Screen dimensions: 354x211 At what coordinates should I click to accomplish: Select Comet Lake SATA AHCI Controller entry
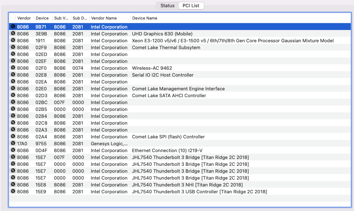pyautogui.click(x=169, y=95)
